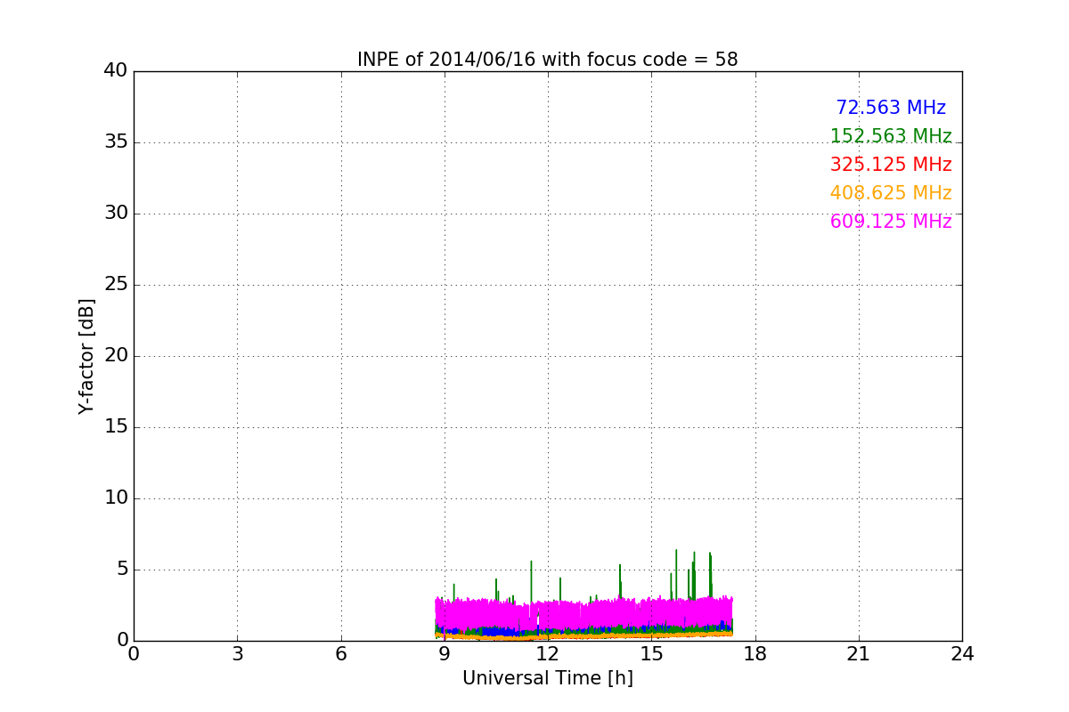This screenshot has height=712, width=1069.
Task: Click y-axis tick label 20
Action: pyautogui.click(x=116, y=356)
